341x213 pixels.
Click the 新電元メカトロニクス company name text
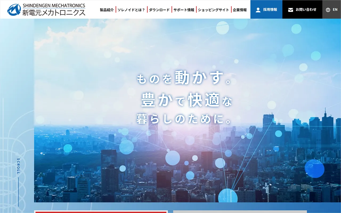click(x=54, y=12)
